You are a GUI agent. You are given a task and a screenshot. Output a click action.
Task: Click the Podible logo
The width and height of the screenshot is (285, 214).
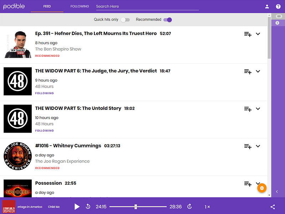coord(14,6)
